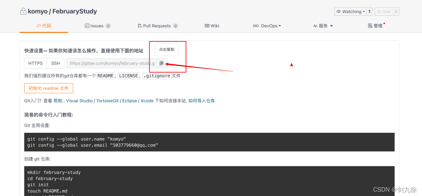Open the 帮助 help link
The image size is (422, 196).
pyautogui.click(x=58, y=101)
